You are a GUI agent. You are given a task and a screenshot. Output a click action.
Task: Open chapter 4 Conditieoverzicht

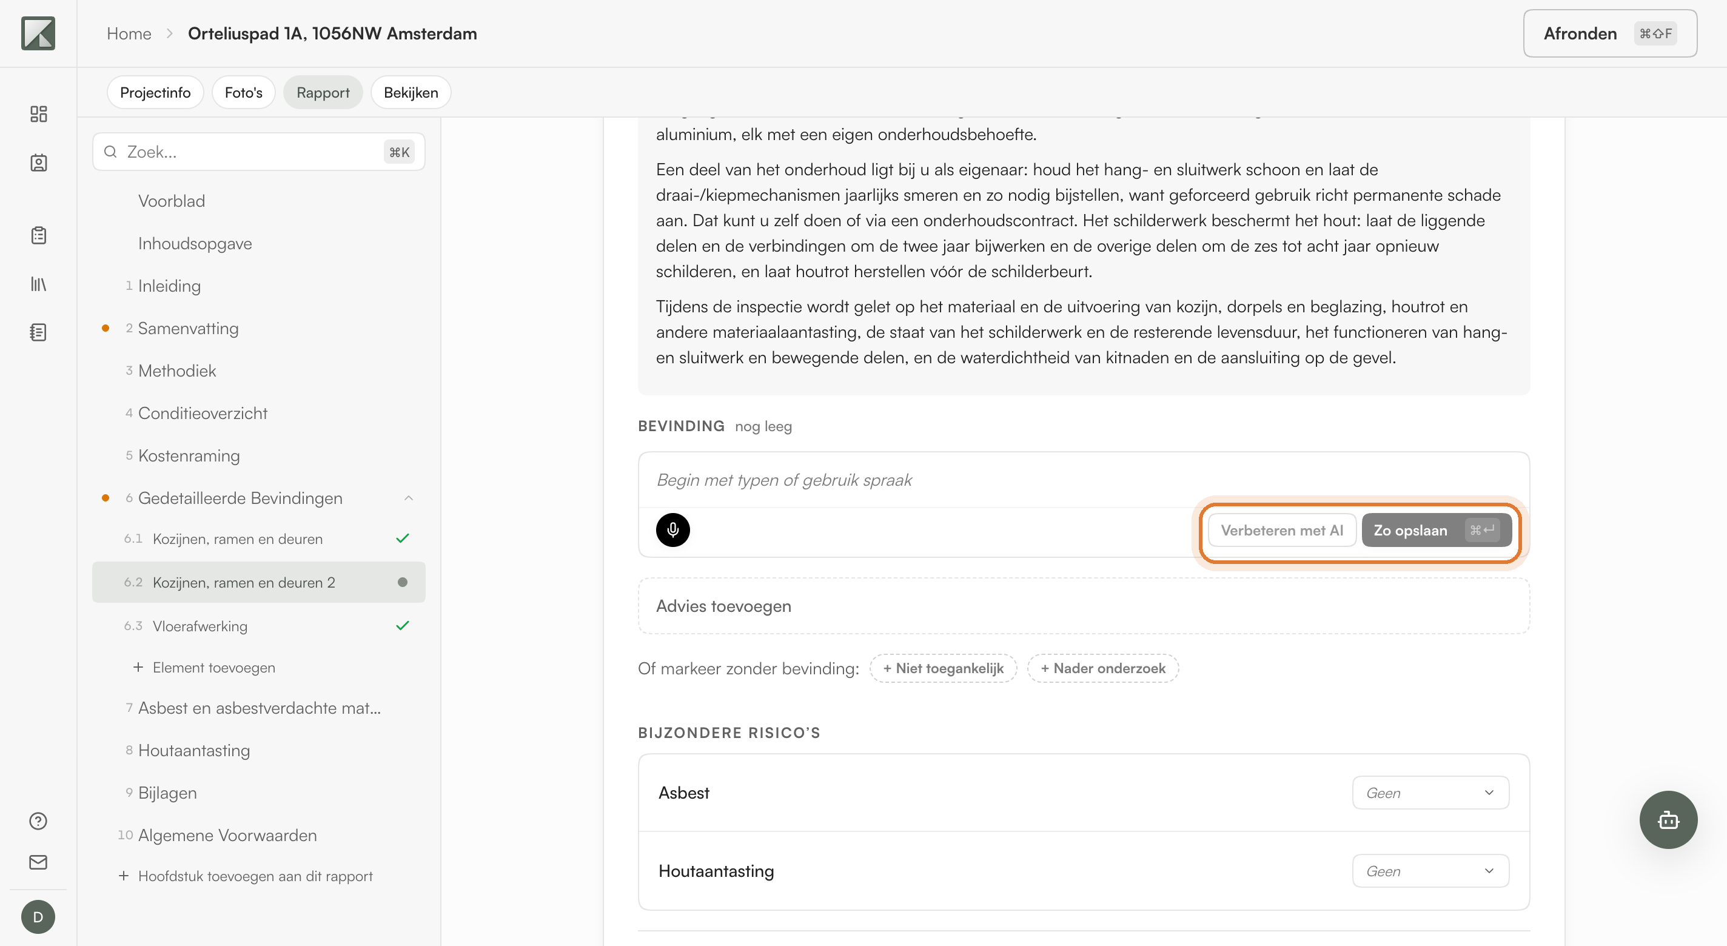click(203, 413)
